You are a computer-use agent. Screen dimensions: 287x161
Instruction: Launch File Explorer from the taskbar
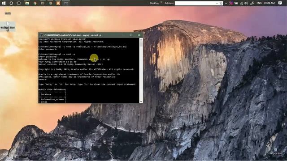pyautogui.click(x=27, y=3)
